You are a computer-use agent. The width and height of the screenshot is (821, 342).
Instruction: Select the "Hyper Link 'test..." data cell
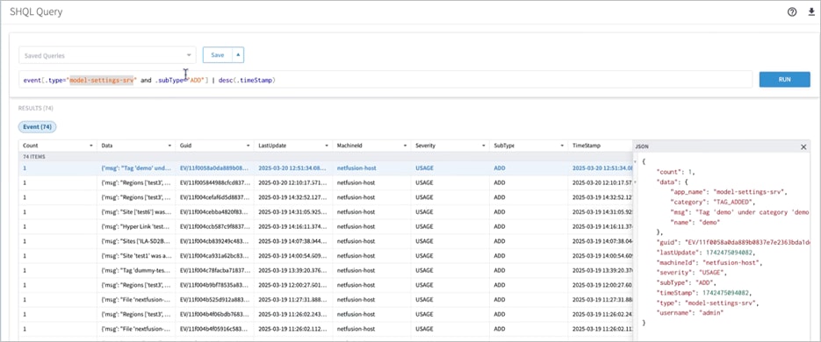point(136,227)
